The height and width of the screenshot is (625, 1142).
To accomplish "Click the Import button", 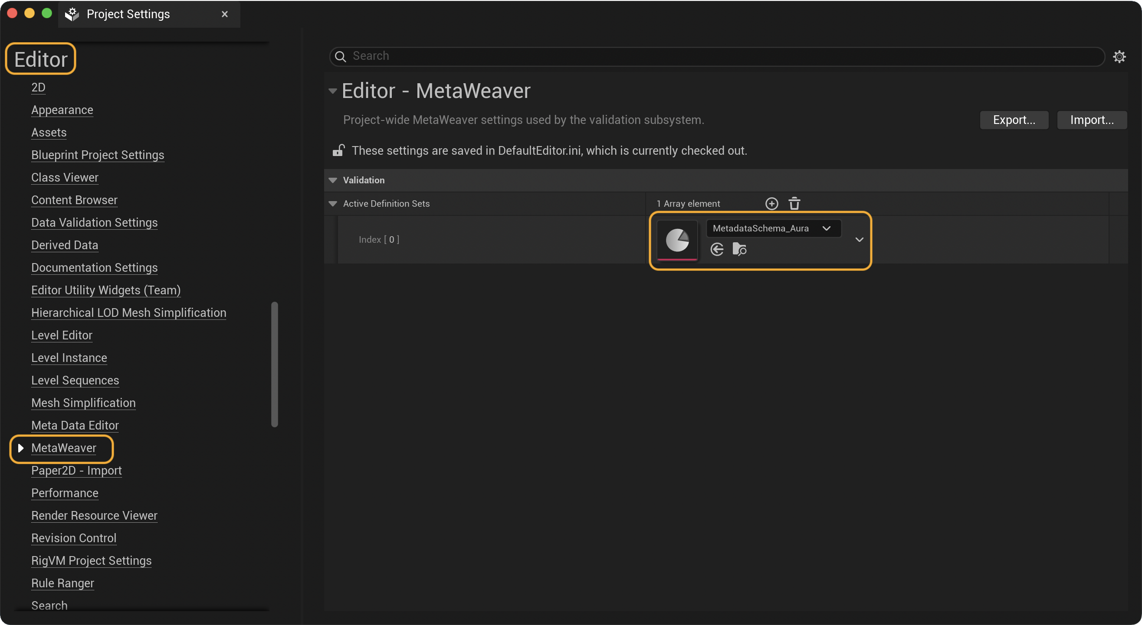I will [1092, 120].
